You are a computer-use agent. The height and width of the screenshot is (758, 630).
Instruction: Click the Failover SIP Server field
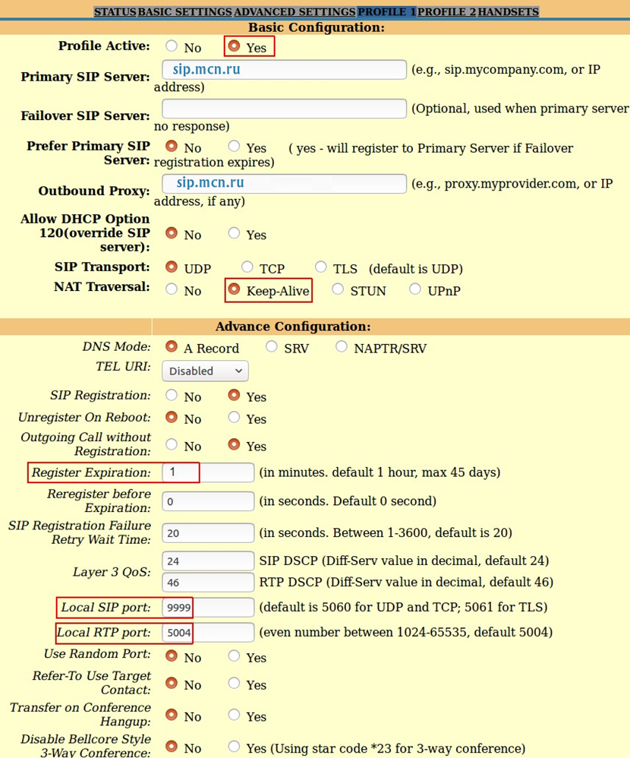284,109
